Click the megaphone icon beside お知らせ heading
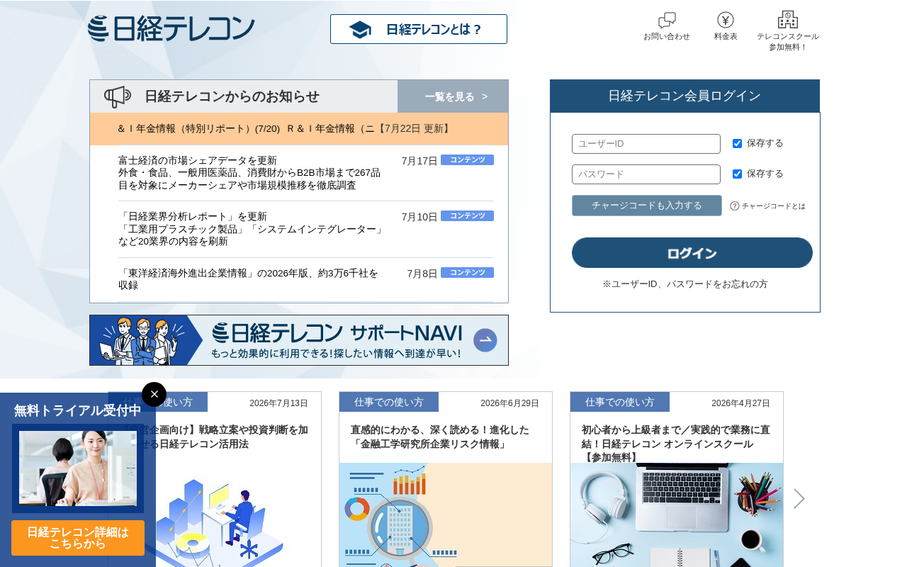This screenshot has width=907, height=567. point(118,96)
